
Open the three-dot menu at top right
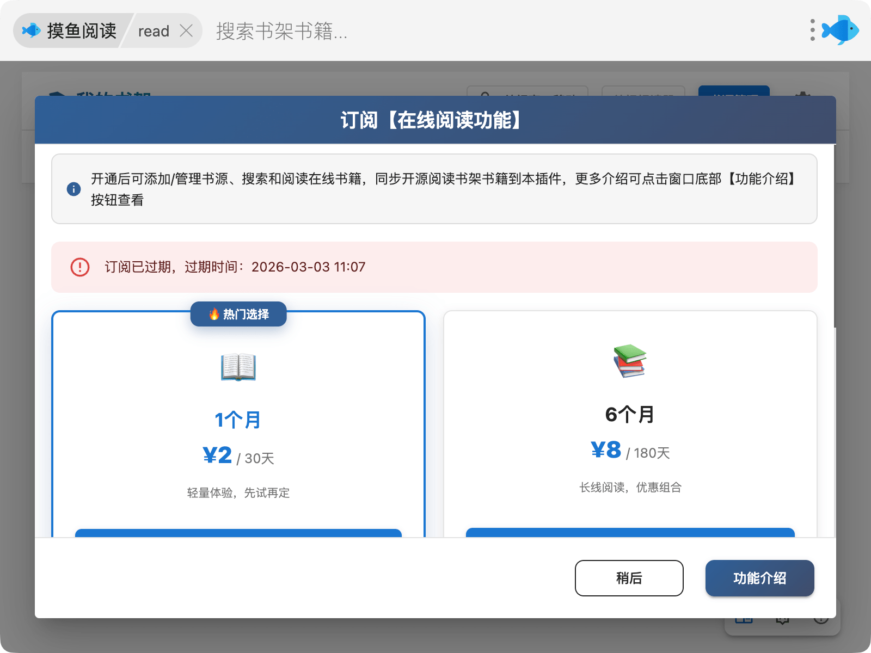(x=812, y=30)
